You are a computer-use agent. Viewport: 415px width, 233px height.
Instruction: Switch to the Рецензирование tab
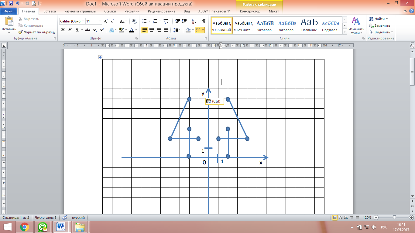(161, 11)
